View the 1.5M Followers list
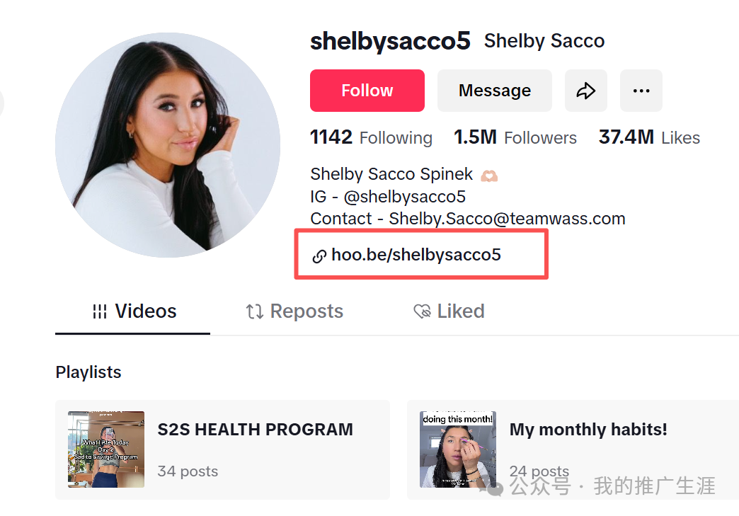This screenshot has height=516, width=739. (515, 137)
